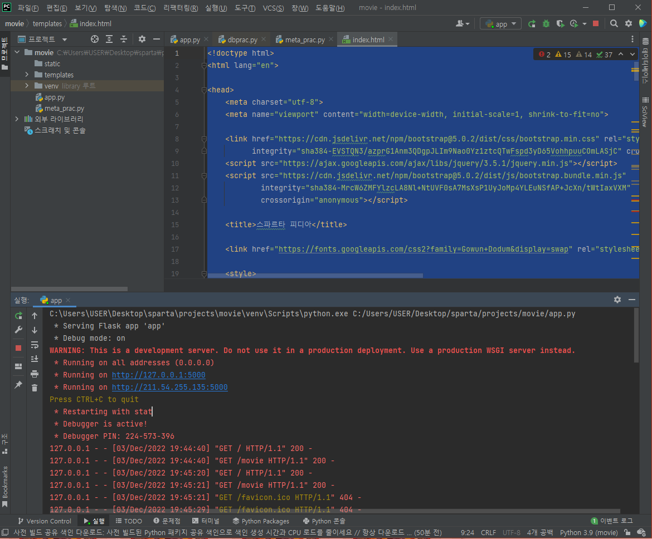Open the app run configuration dropdown
Image resolution: width=652 pixels, height=539 pixels.
(x=500, y=24)
